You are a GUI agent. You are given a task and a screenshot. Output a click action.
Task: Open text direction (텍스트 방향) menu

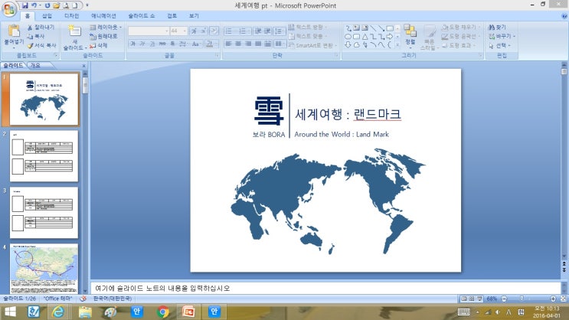pyautogui.click(x=307, y=28)
